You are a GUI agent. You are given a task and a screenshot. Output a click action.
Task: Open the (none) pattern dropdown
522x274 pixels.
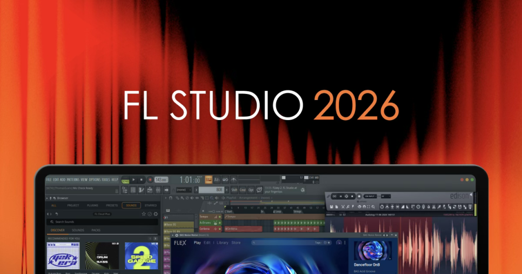(x=184, y=190)
